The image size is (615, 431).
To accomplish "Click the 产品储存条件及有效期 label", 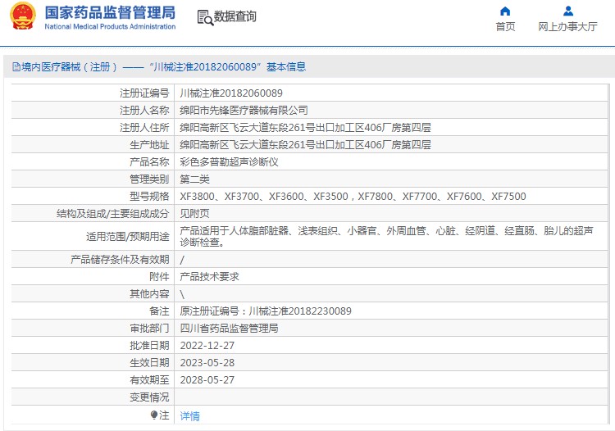I will coord(120,260).
